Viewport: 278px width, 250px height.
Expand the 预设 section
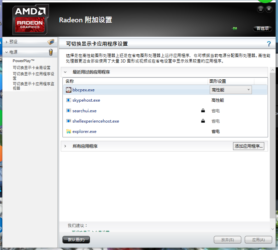[x=7, y=42]
